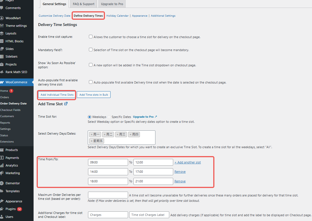Image resolution: width=312 pixels, height=221 pixels.
Task: Switch to the FAQ & Support tab
Action: point(83,4)
